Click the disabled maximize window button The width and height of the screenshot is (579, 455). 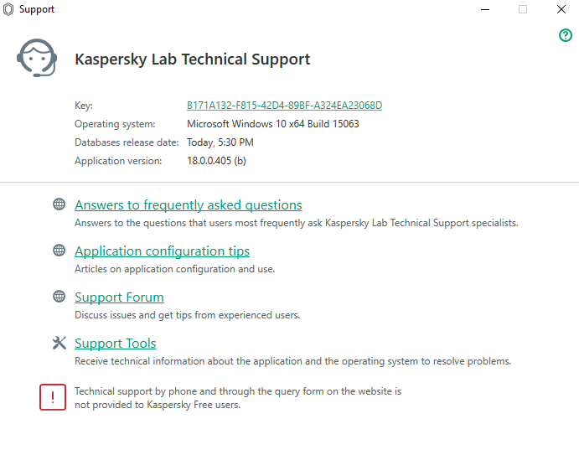523,9
